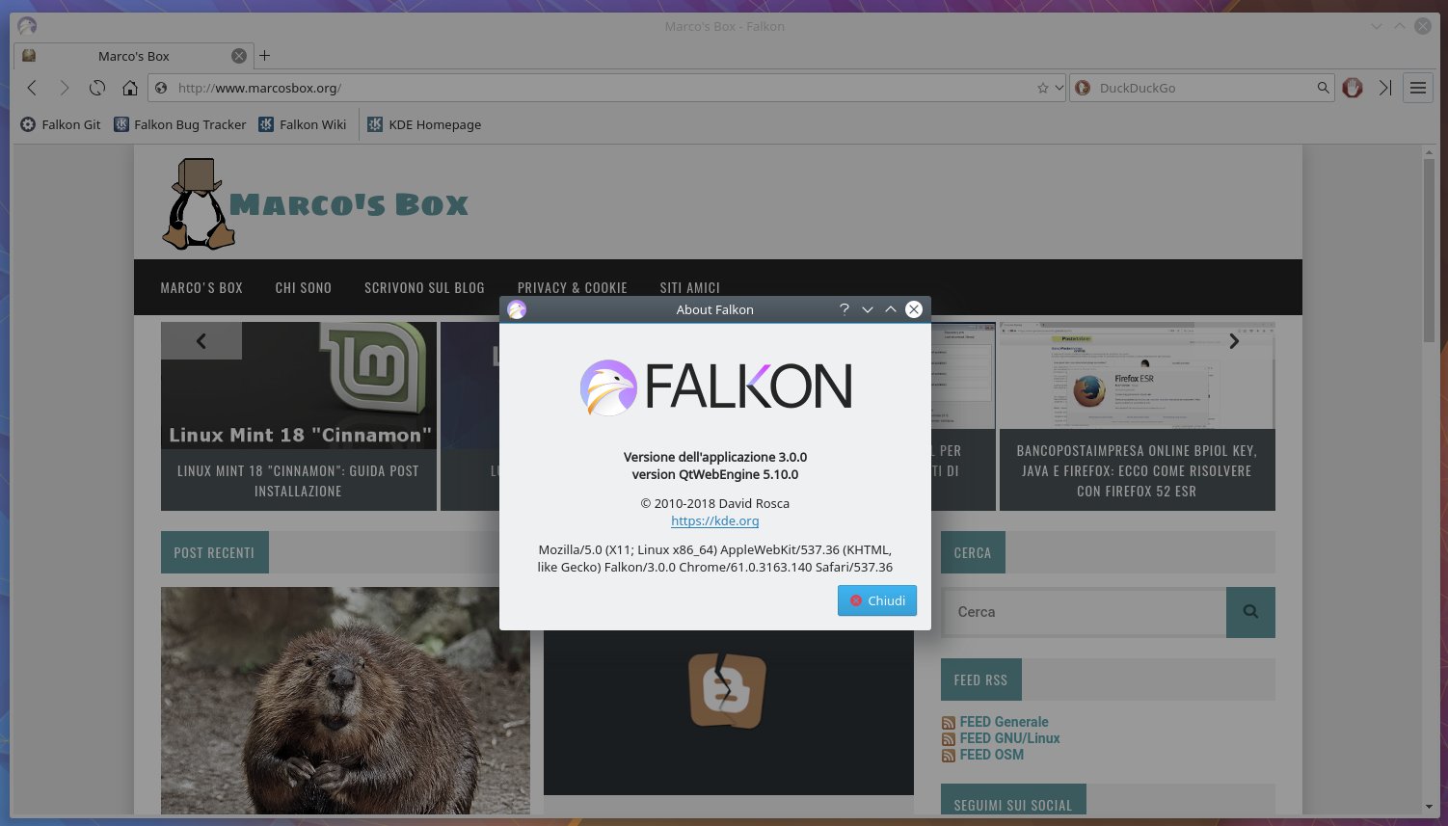Screen dimensions: 1448x826
Task: Go back with the browser back arrow
Action: click(x=32, y=88)
